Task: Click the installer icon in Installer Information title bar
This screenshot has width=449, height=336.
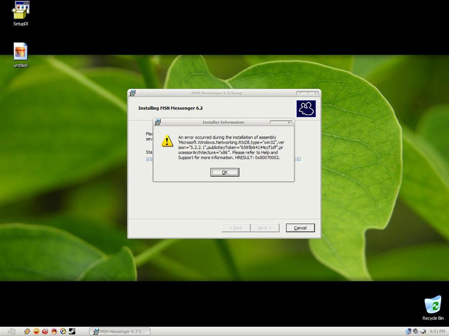Action: pyautogui.click(x=158, y=122)
